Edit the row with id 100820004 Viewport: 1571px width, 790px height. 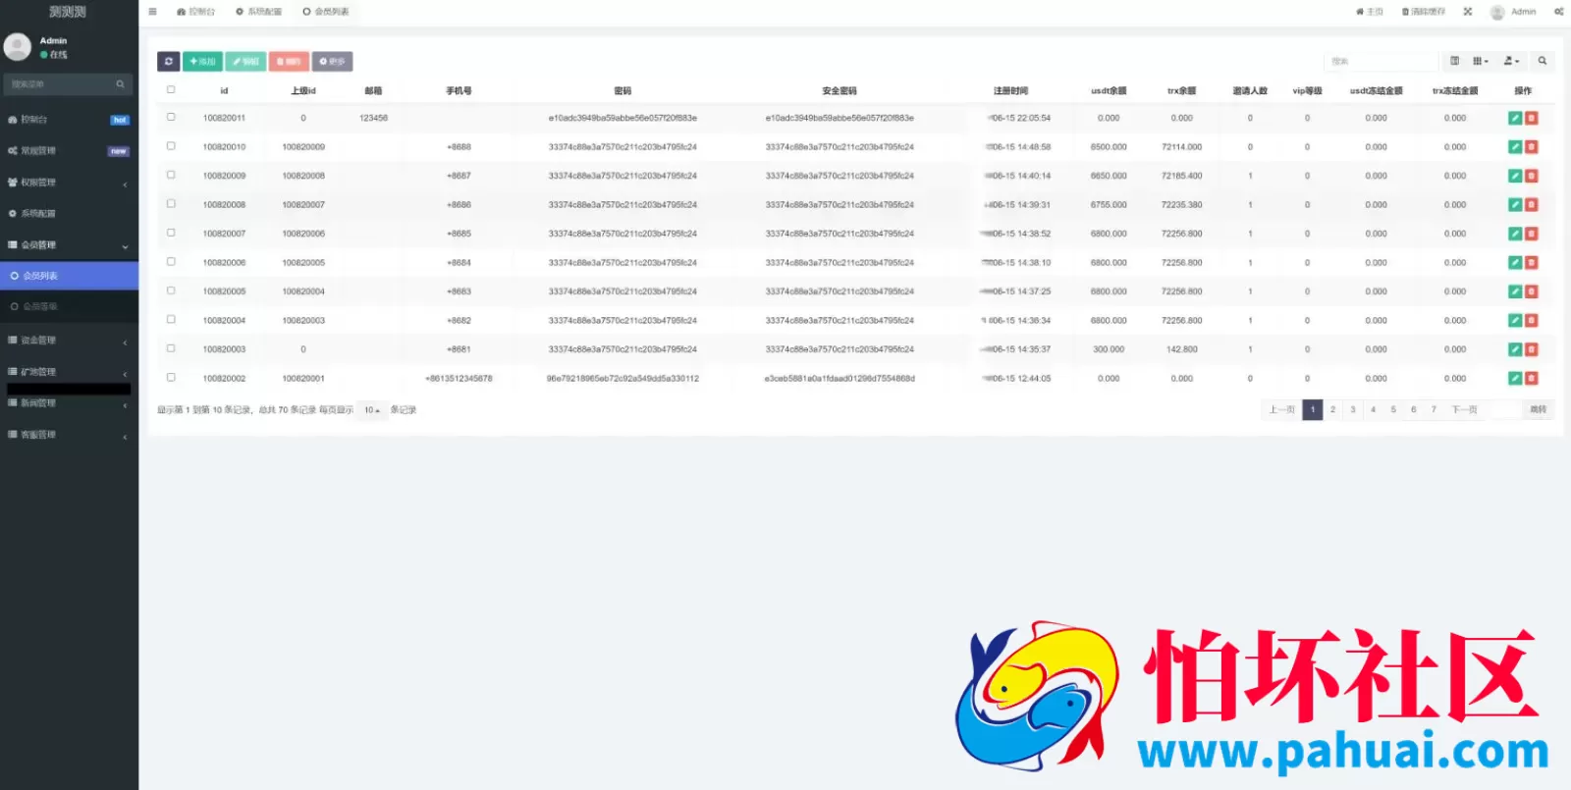point(1515,321)
